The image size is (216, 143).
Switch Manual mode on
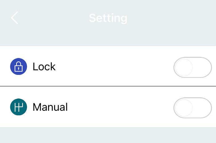(x=193, y=108)
